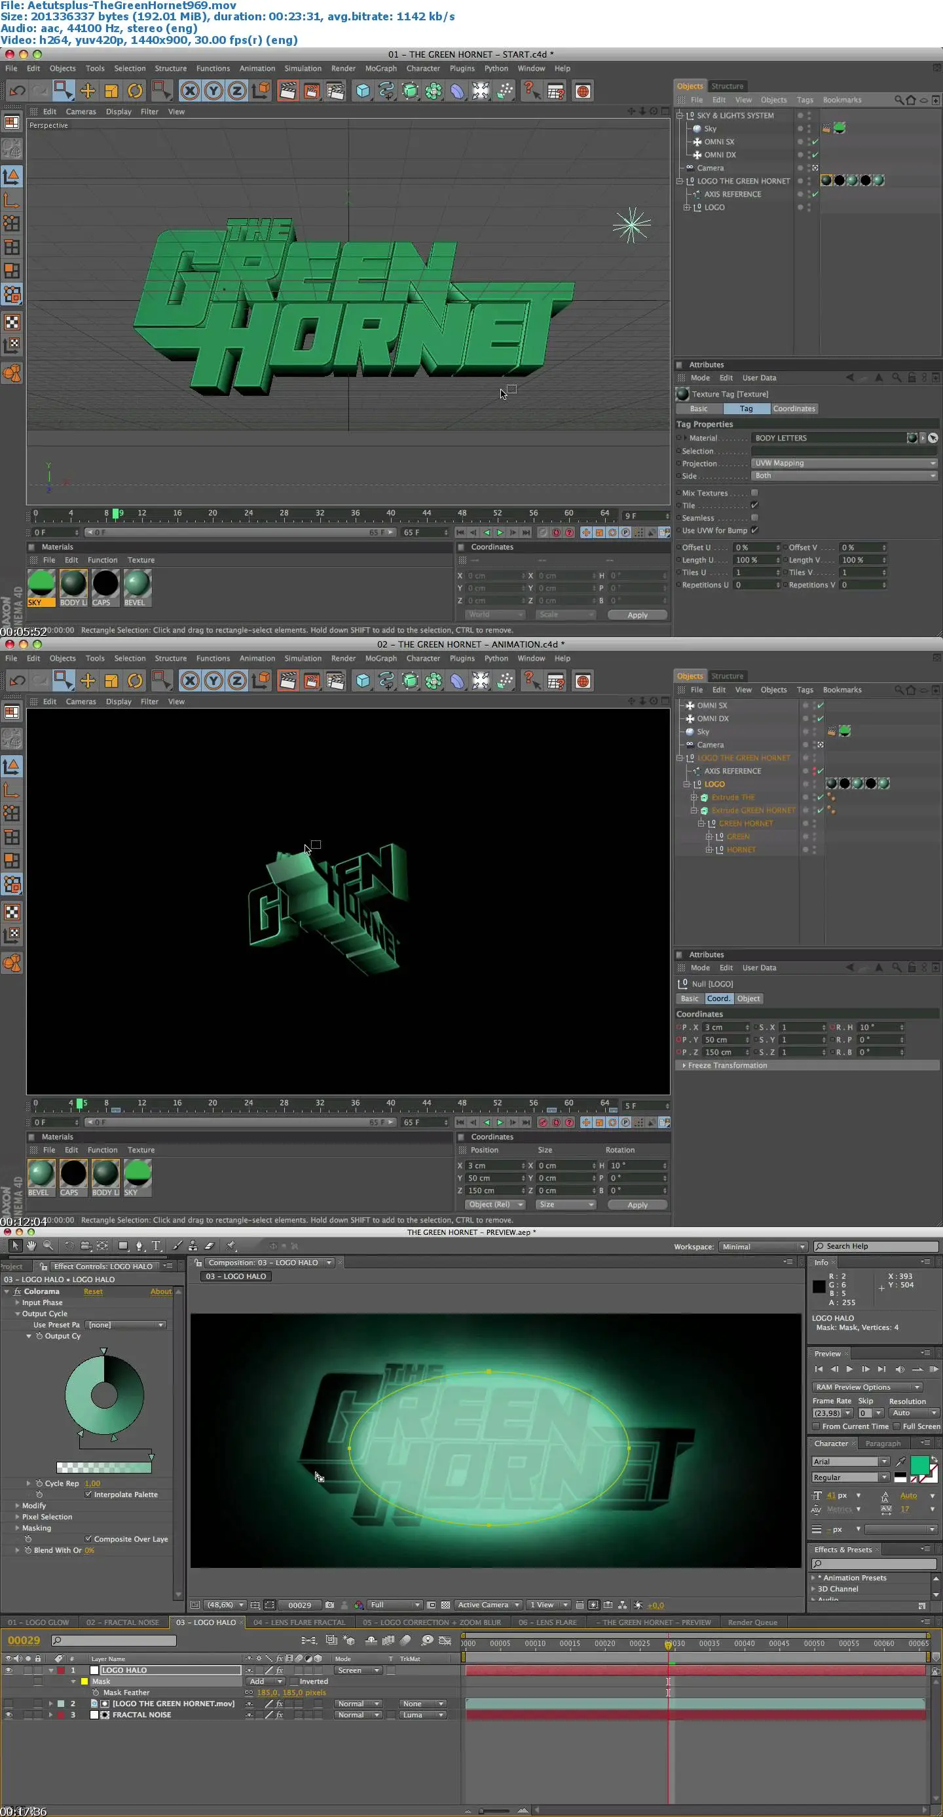Click HyperNURBS icon in ANIMATION.c4d toolbar
The width and height of the screenshot is (943, 1817).
(x=409, y=680)
